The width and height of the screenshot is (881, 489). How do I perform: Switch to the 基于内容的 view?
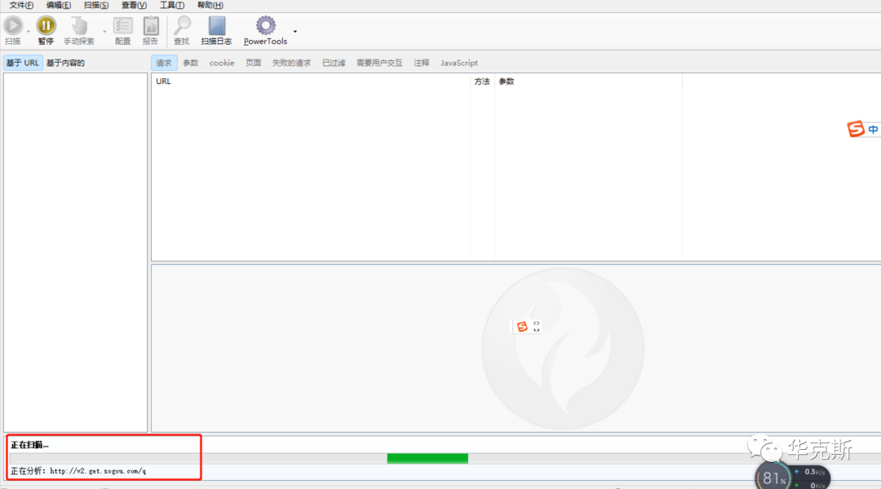65,63
